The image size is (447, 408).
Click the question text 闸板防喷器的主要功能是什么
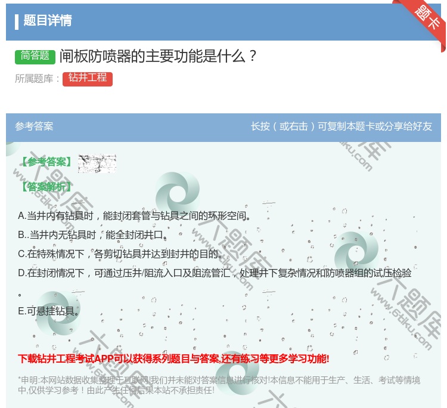158,56
